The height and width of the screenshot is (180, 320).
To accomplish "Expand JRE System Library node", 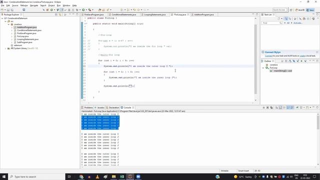I will pos(5,48).
